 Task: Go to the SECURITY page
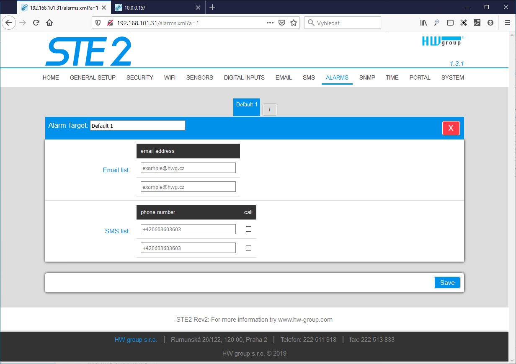click(140, 77)
